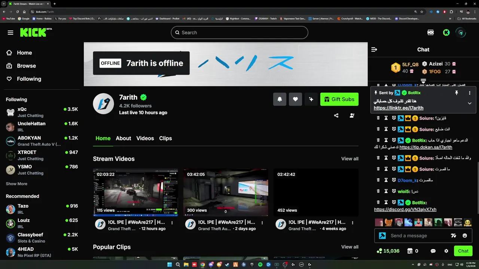Open the emote picker smiley icon

click(x=465, y=236)
